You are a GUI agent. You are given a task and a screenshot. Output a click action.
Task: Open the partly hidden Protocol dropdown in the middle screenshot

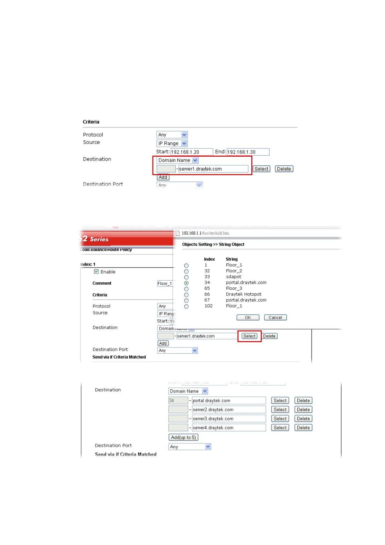click(x=166, y=306)
